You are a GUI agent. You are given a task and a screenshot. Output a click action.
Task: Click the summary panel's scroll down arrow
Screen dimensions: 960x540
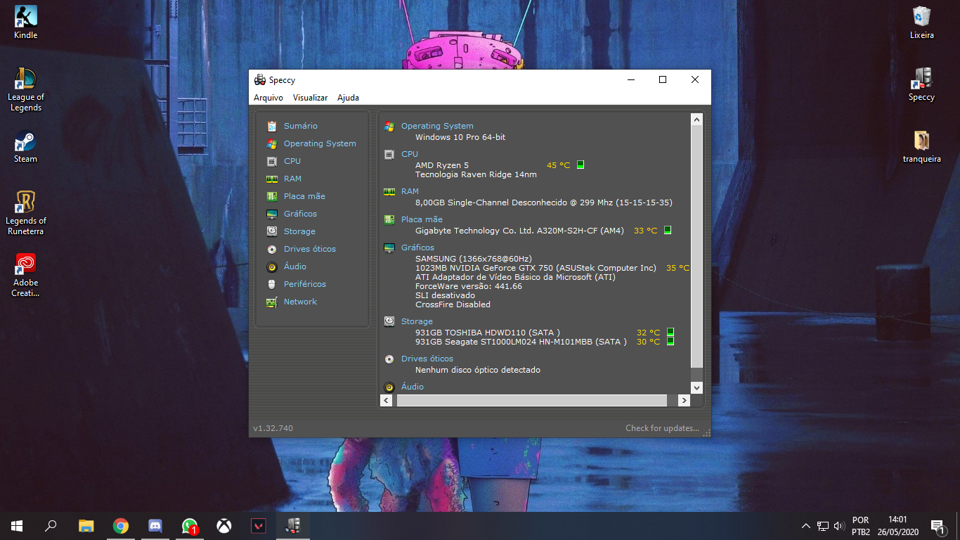tap(696, 387)
